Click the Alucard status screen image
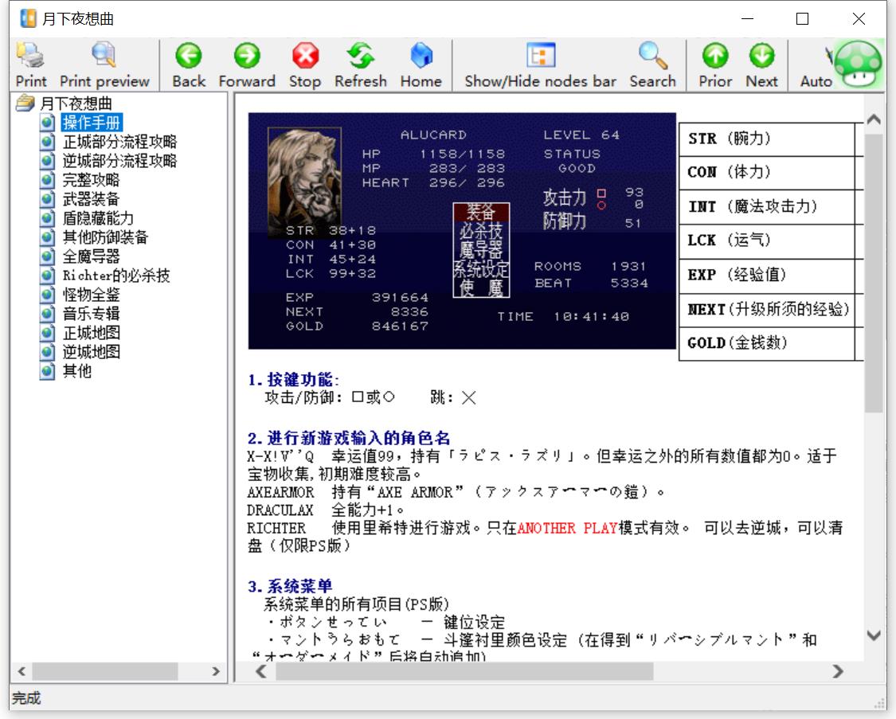 coord(462,231)
